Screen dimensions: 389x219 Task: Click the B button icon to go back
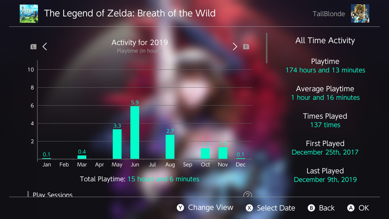311,208
